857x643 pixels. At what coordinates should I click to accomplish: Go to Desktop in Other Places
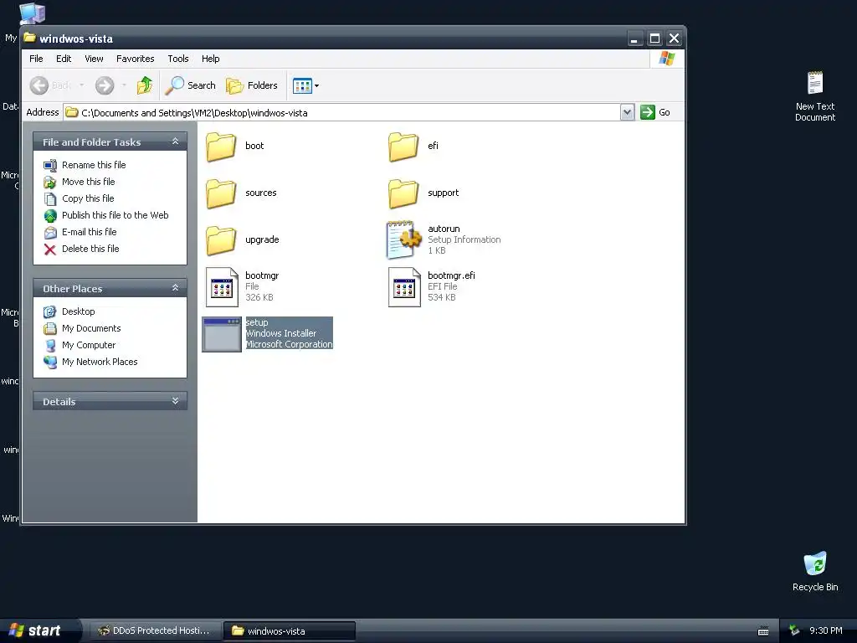78,311
